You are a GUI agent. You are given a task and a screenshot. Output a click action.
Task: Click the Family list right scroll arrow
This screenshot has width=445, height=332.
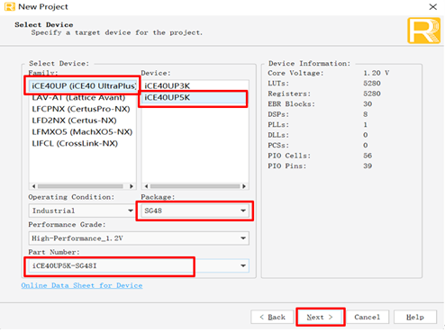[x=132, y=186]
